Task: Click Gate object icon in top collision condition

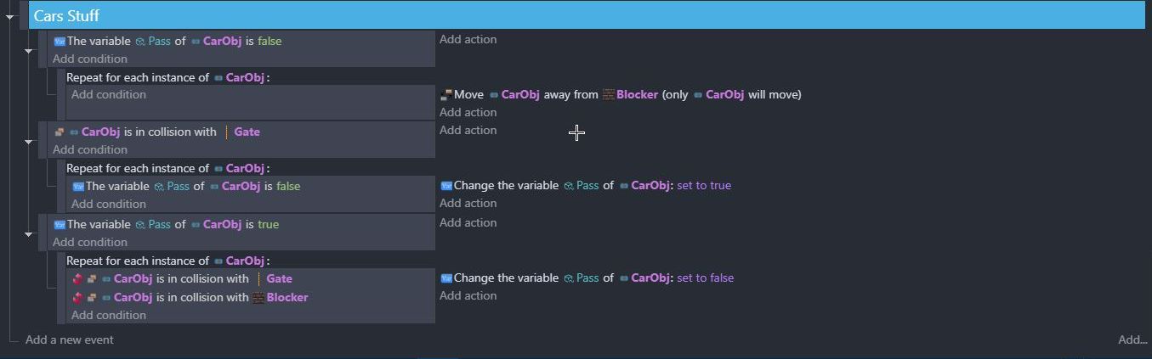Action: click(x=227, y=132)
